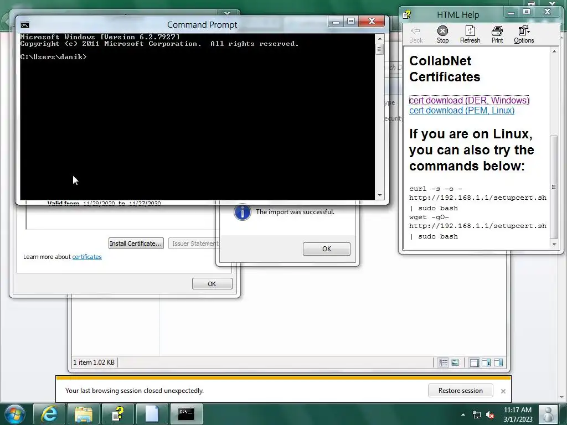
Task: Click OK in import successful dialog
Action: (x=327, y=248)
